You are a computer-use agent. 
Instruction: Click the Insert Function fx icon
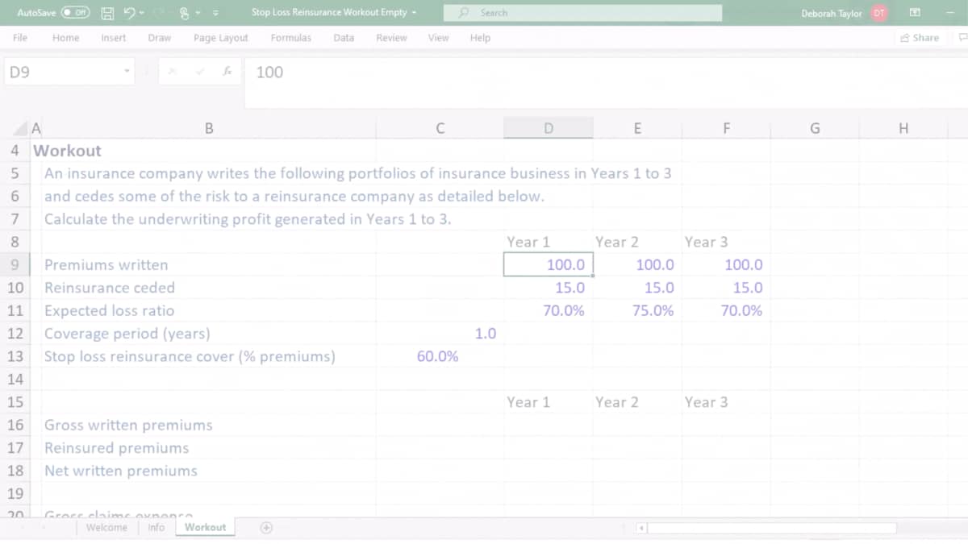click(229, 72)
